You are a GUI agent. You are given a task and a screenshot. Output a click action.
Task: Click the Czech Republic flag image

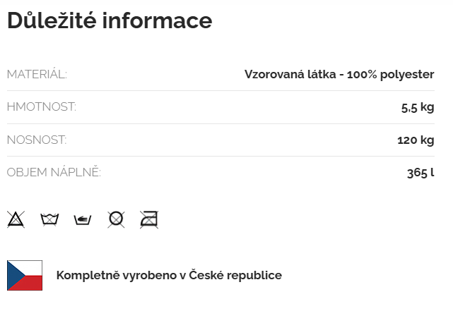(x=25, y=275)
